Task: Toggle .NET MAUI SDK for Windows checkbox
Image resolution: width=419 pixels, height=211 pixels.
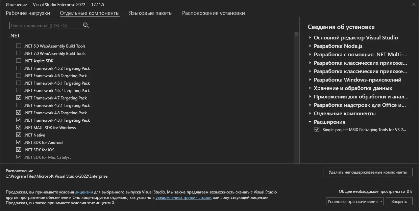Action: tap(19, 127)
